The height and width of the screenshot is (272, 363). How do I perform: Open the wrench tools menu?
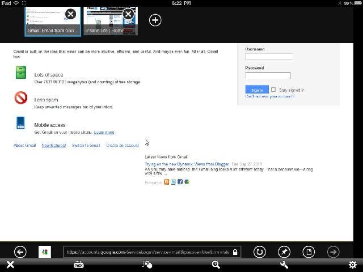[x=284, y=265]
